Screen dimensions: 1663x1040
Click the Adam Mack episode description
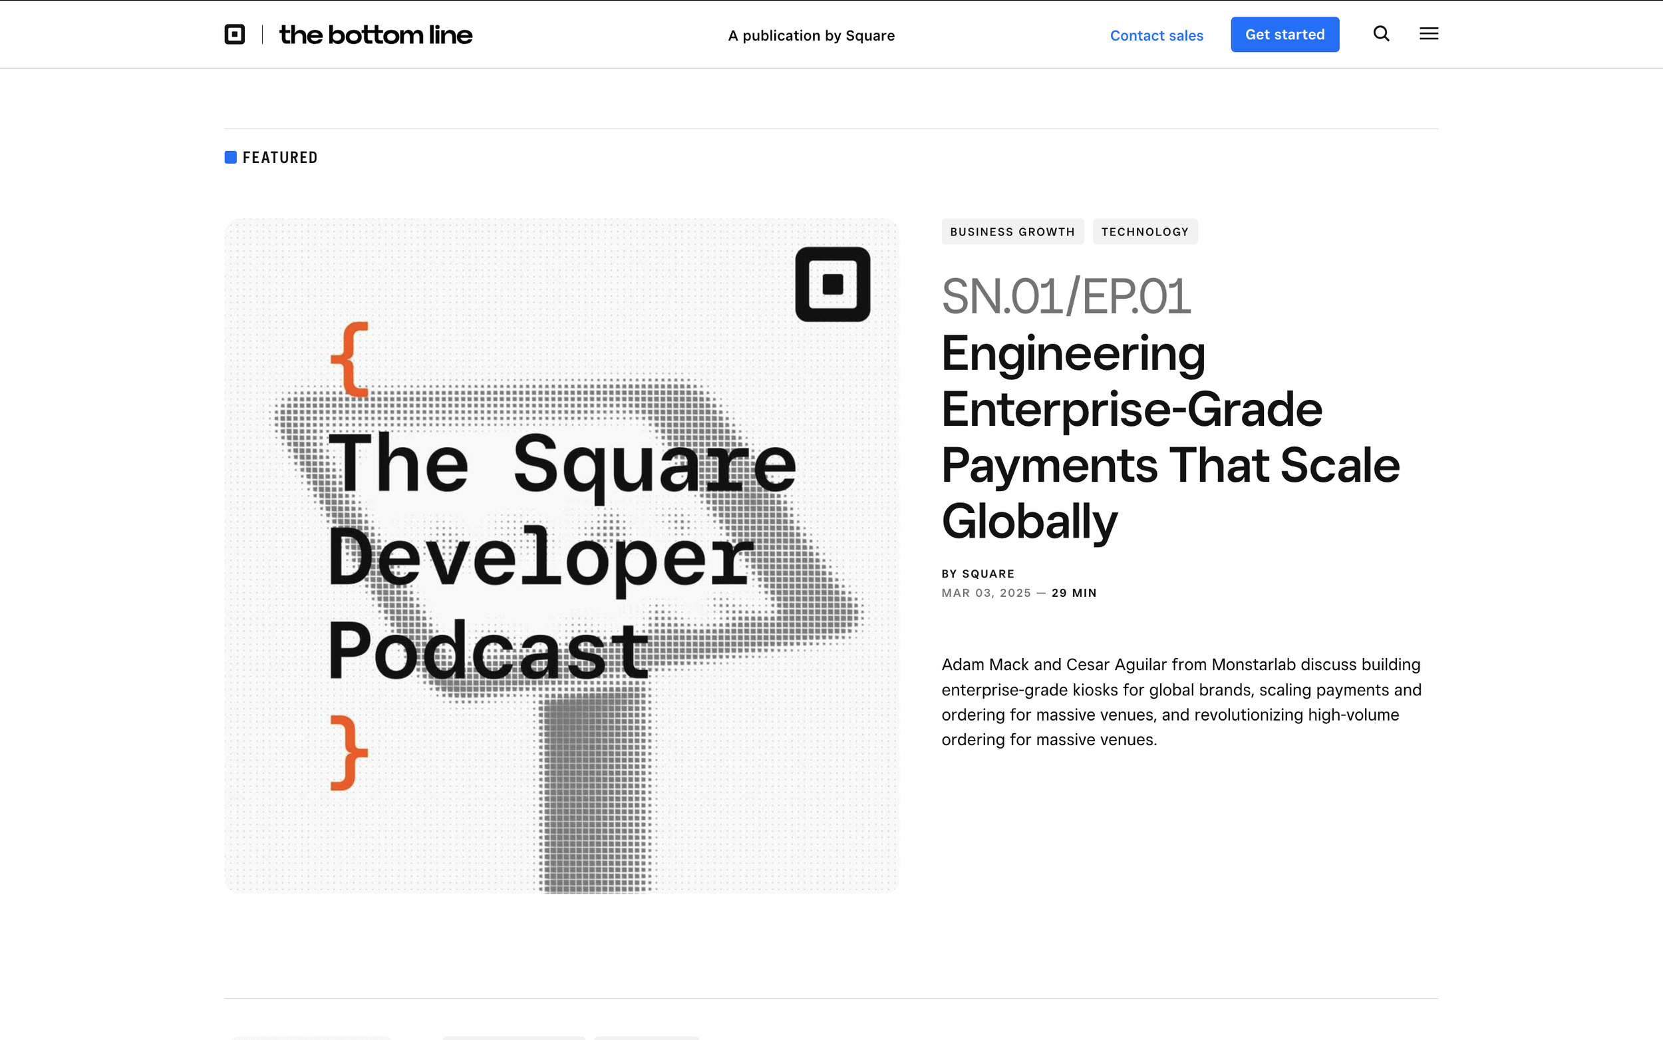click(x=1181, y=701)
